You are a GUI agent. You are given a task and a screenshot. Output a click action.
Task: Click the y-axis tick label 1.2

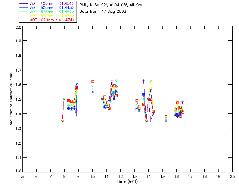[x=18, y=143]
